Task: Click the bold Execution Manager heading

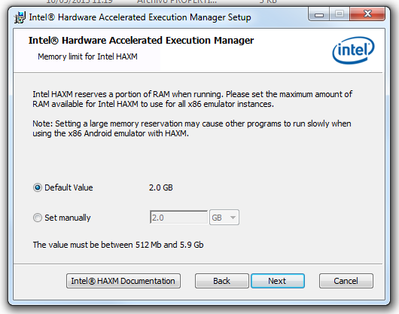Action: coord(141,41)
